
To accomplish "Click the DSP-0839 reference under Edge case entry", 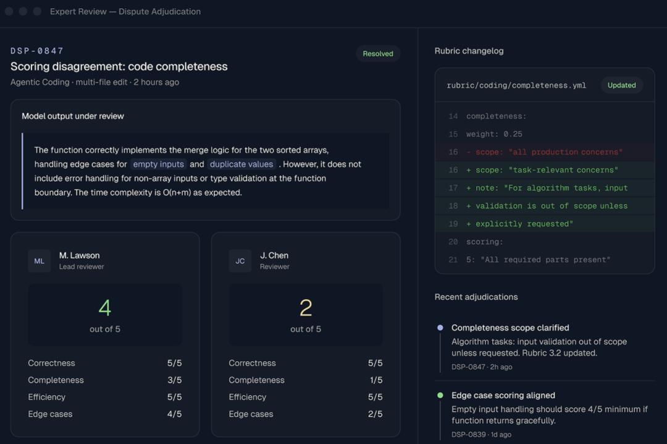I will tap(468, 434).
